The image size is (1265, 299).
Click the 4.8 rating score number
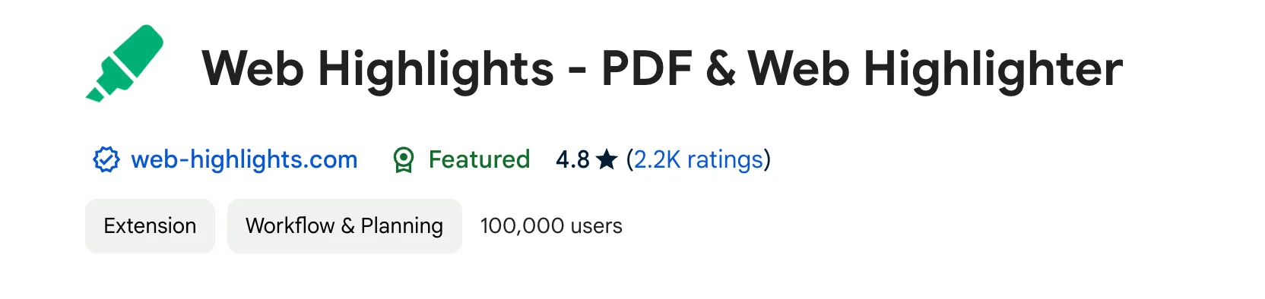[x=572, y=159]
